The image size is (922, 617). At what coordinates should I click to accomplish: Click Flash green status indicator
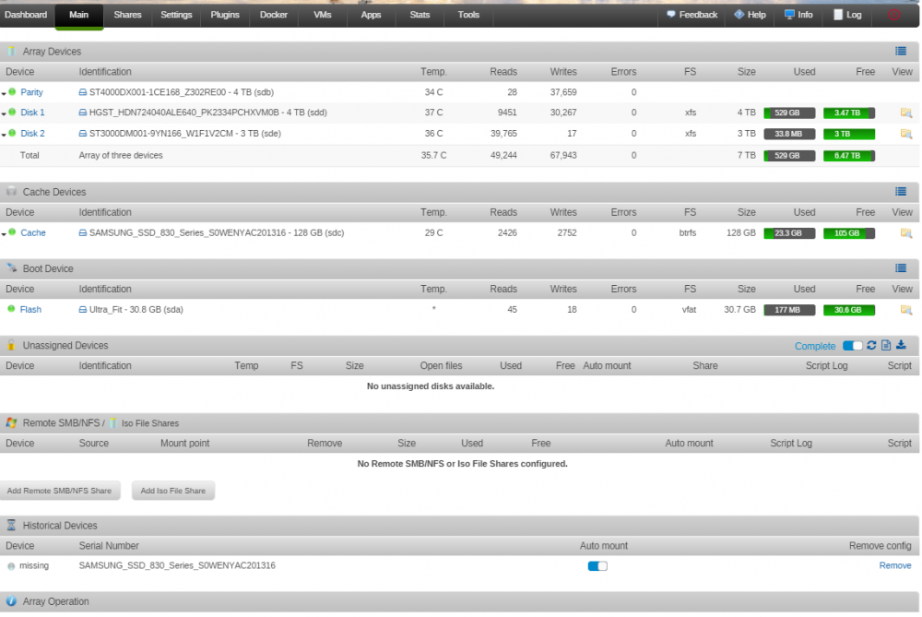(11, 309)
